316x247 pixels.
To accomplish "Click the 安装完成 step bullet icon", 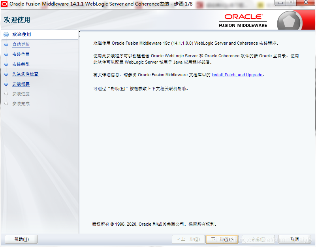I will coord(6,104).
